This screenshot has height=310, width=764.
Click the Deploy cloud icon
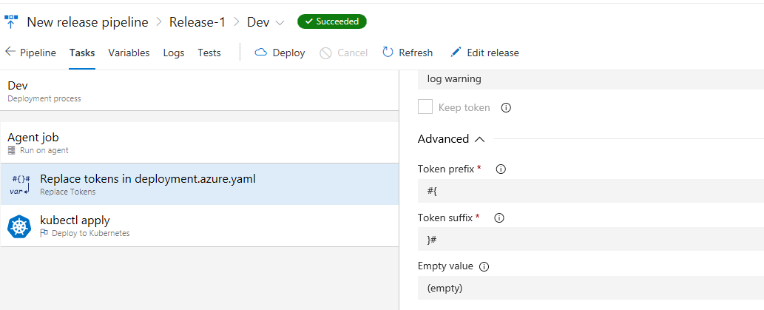pyautogui.click(x=261, y=52)
